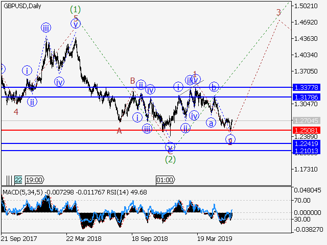327x245 pixels.
Task: Select the green (1) wave label
Action: (75, 9)
